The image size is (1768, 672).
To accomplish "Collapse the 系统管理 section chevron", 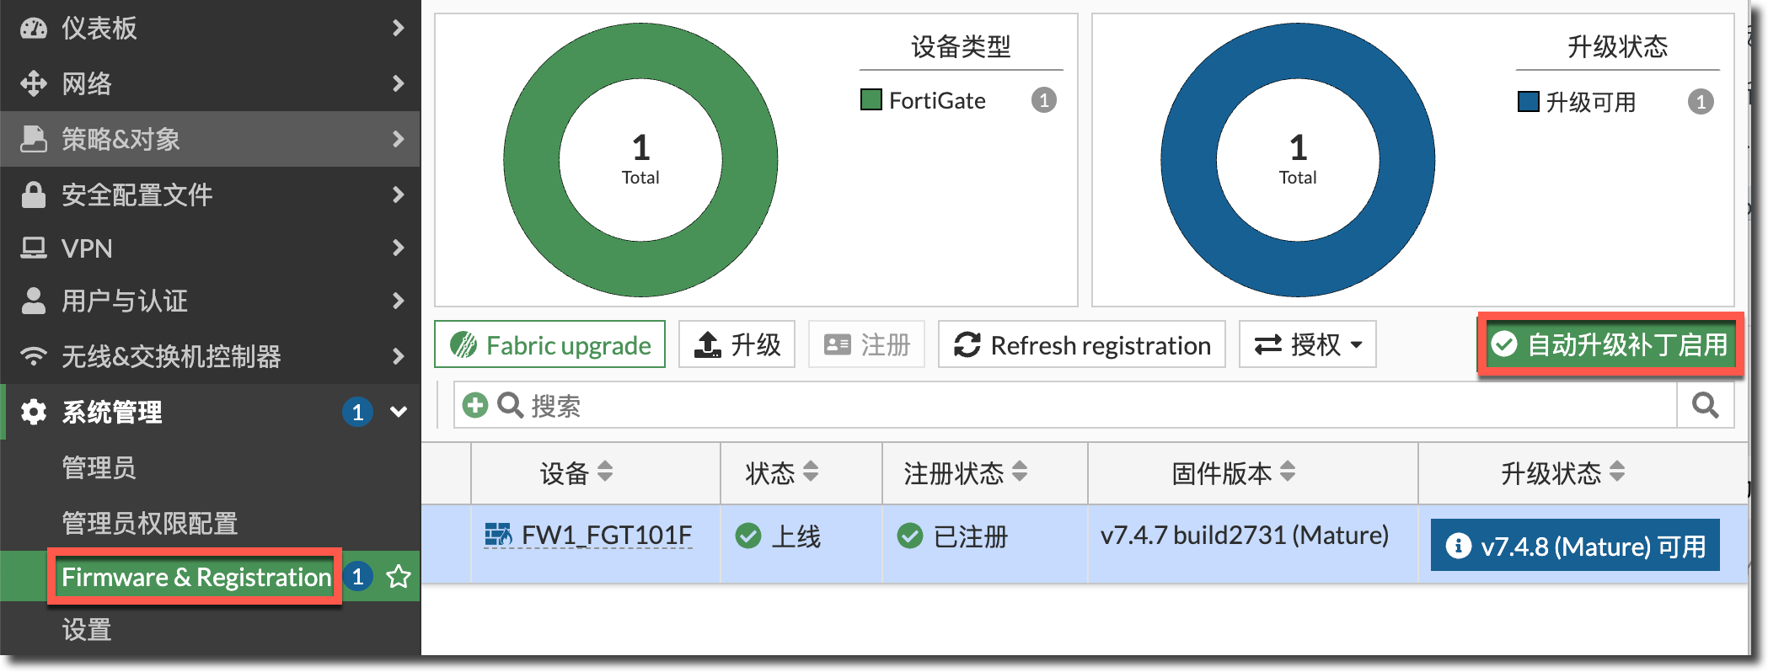I will pos(399,412).
